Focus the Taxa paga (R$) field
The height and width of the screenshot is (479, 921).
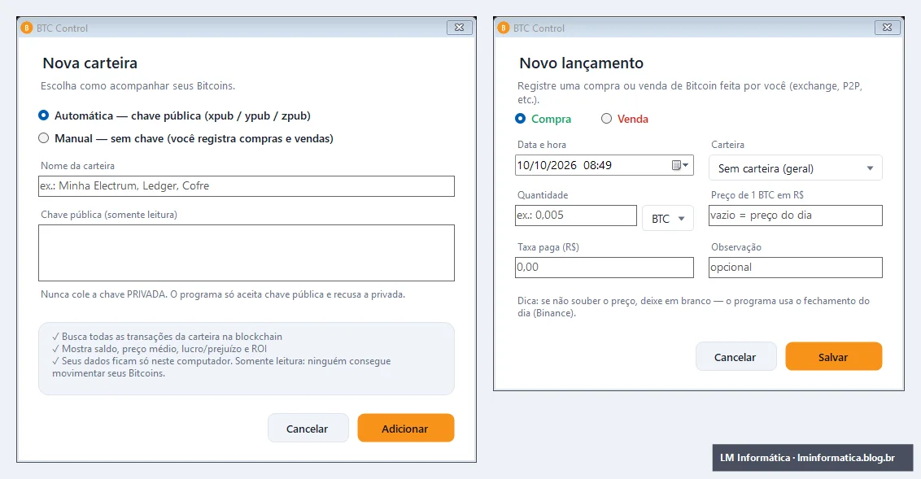pos(605,267)
